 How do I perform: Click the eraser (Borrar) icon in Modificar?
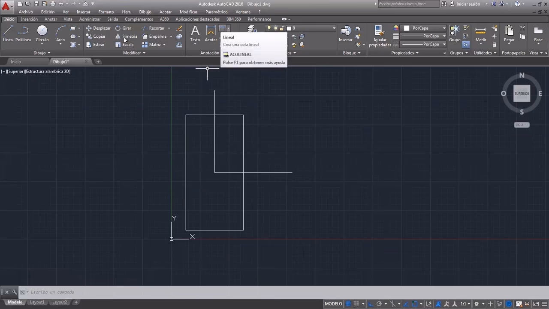(x=179, y=28)
